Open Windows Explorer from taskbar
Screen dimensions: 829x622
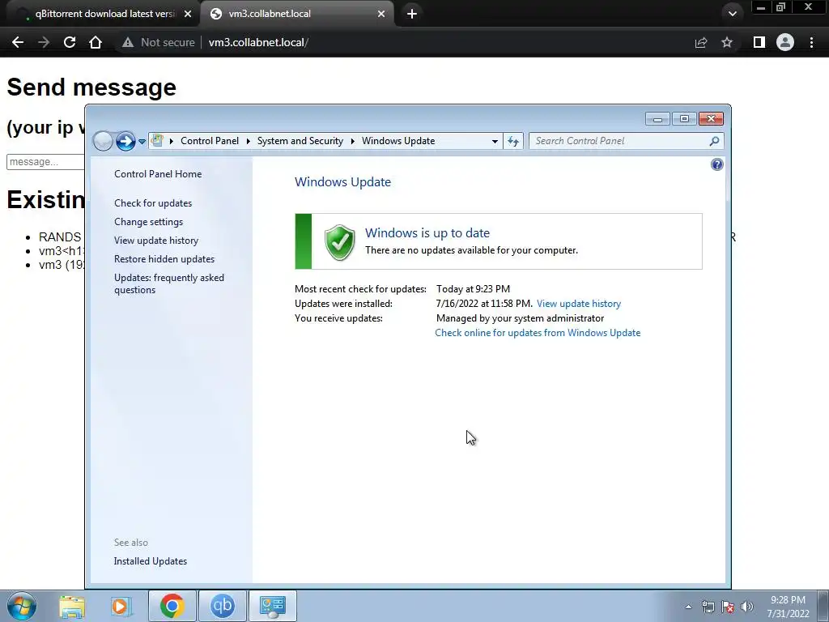click(72, 607)
